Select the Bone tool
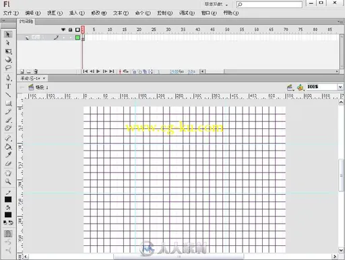 tap(8, 138)
